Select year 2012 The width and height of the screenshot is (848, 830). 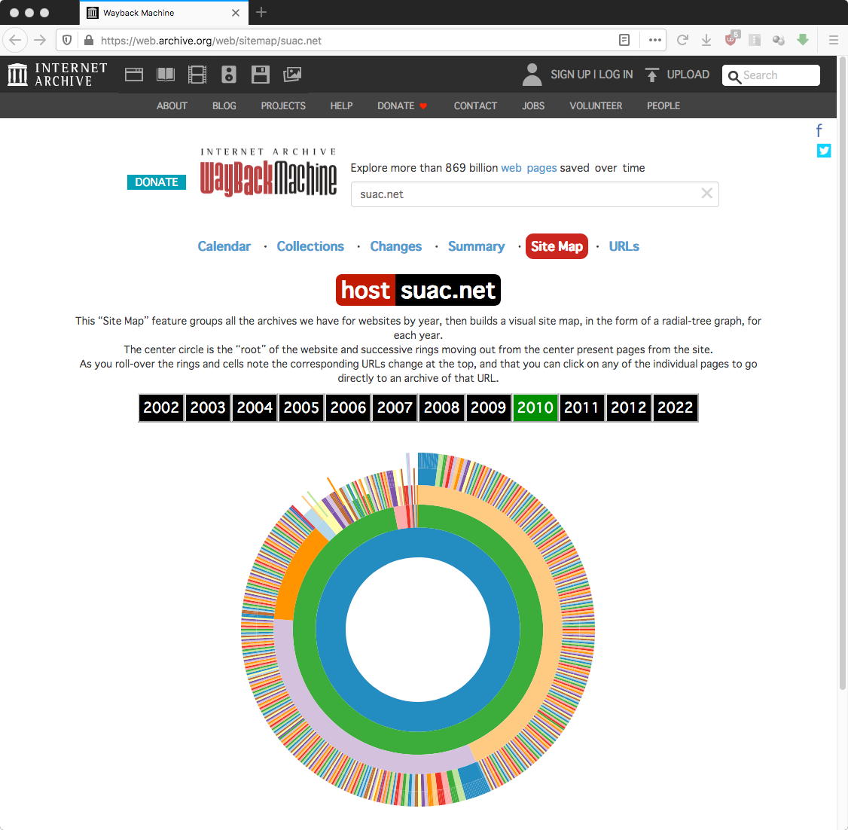coord(628,407)
